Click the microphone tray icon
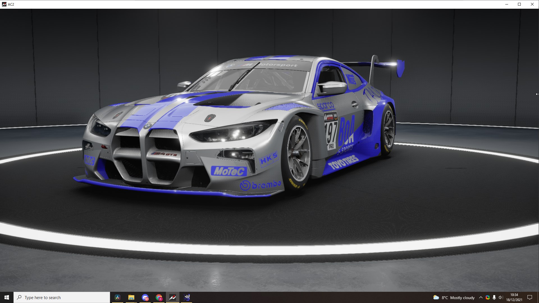The height and width of the screenshot is (303, 539). coord(494,297)
